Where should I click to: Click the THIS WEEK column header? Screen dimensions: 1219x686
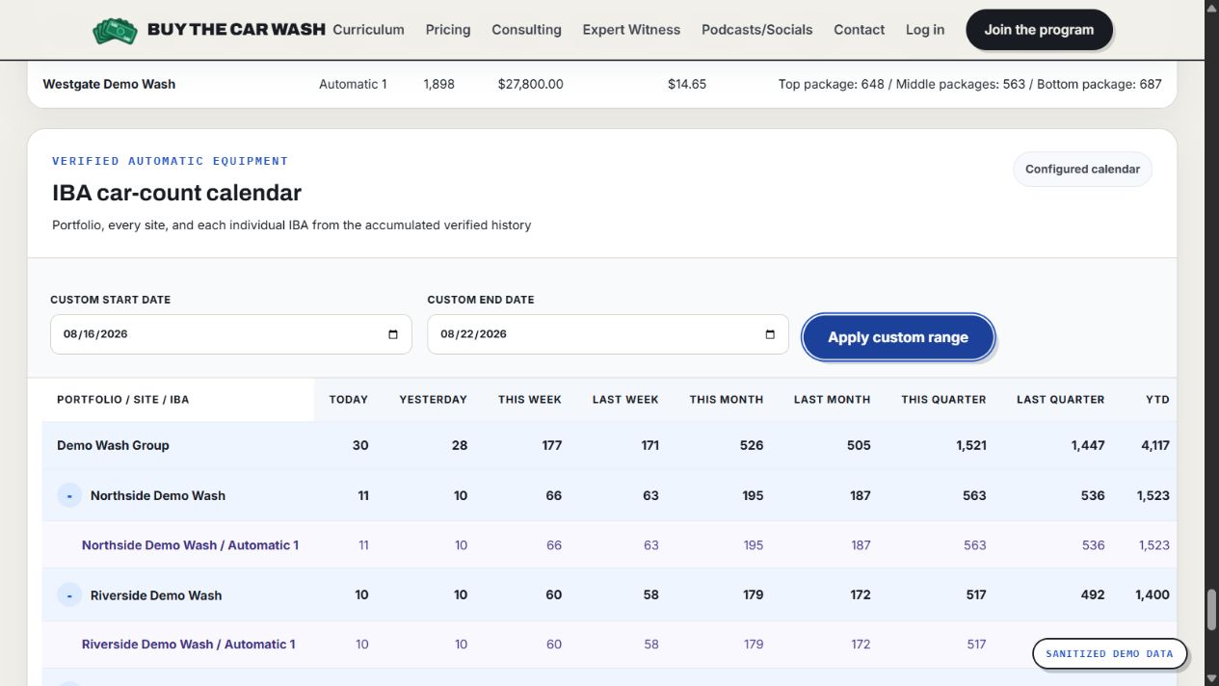530,399
